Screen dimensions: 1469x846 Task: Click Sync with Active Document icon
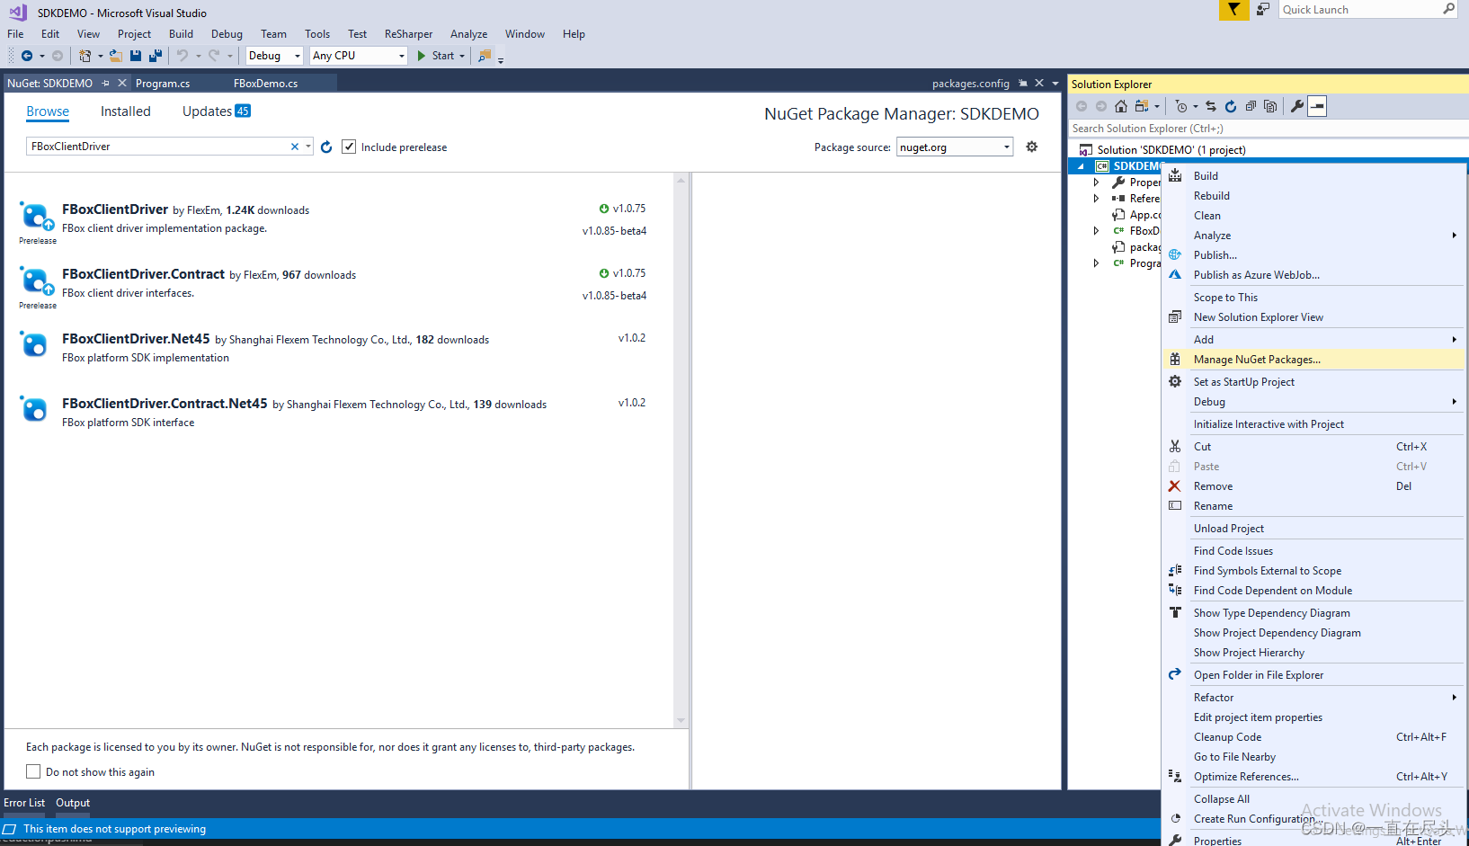(x=1211, y=106)
